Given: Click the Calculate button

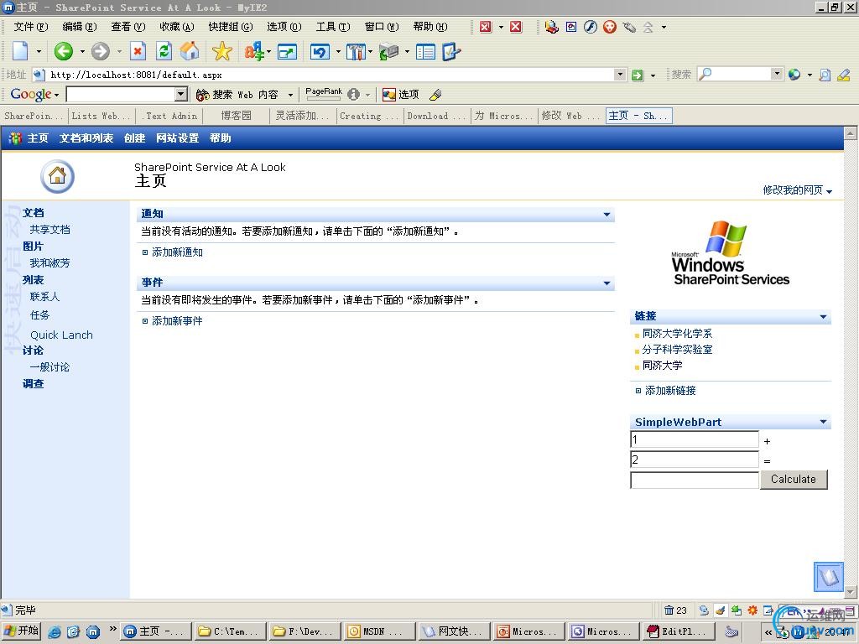Looking at the screenshot, I should (794, 479).
